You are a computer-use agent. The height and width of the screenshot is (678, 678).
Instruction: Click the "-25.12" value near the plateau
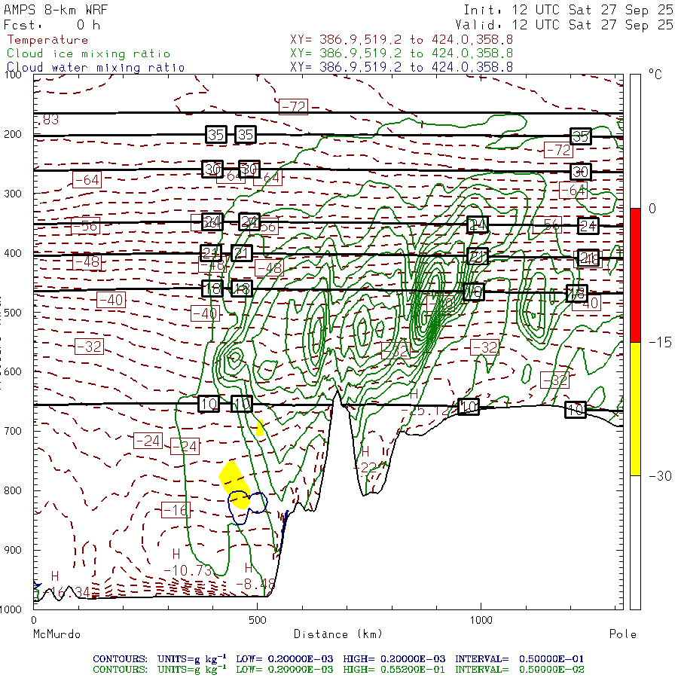[x=425, y=410]
